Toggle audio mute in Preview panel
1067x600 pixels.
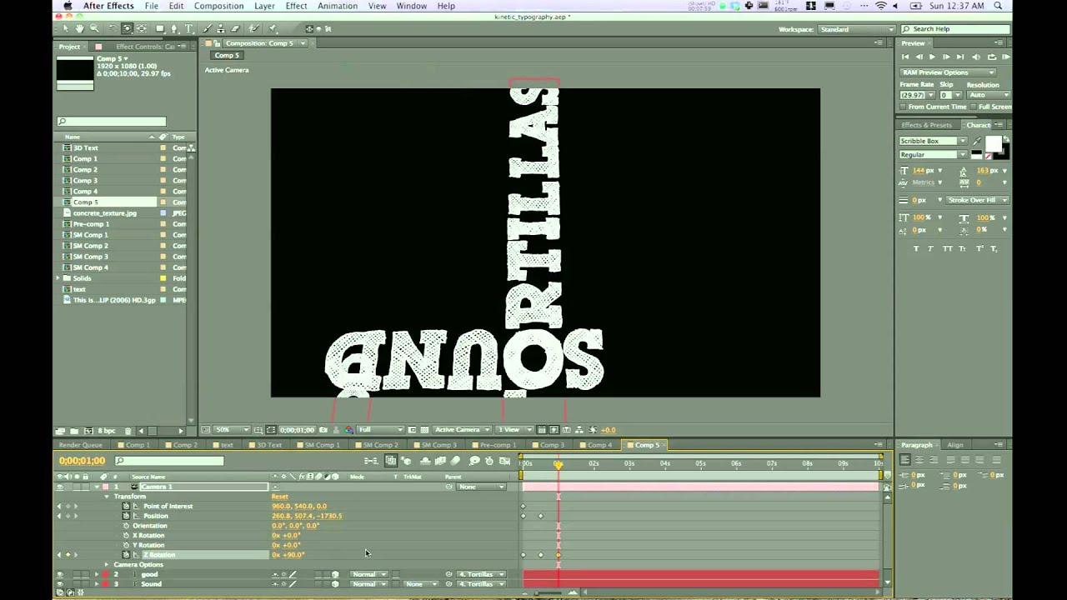(x=976, y=57)
